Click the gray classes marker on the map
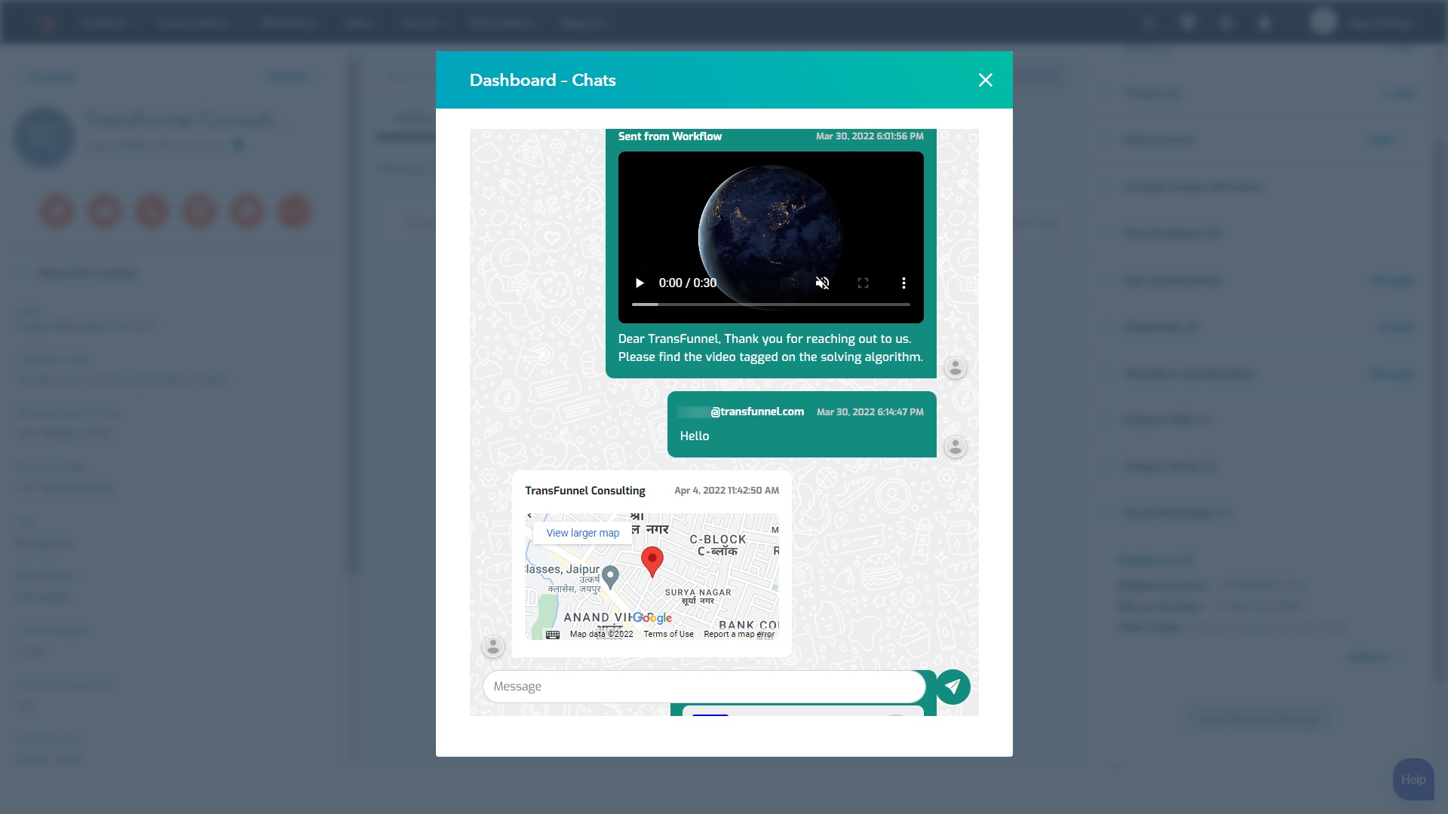1448x814 pixels. 611,577
